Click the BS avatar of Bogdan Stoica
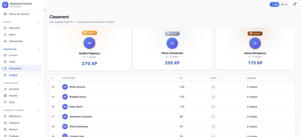This screenshot has height=137, width=301. click(65, 97)
